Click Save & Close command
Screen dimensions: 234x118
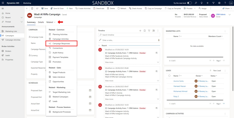(57, 8)
